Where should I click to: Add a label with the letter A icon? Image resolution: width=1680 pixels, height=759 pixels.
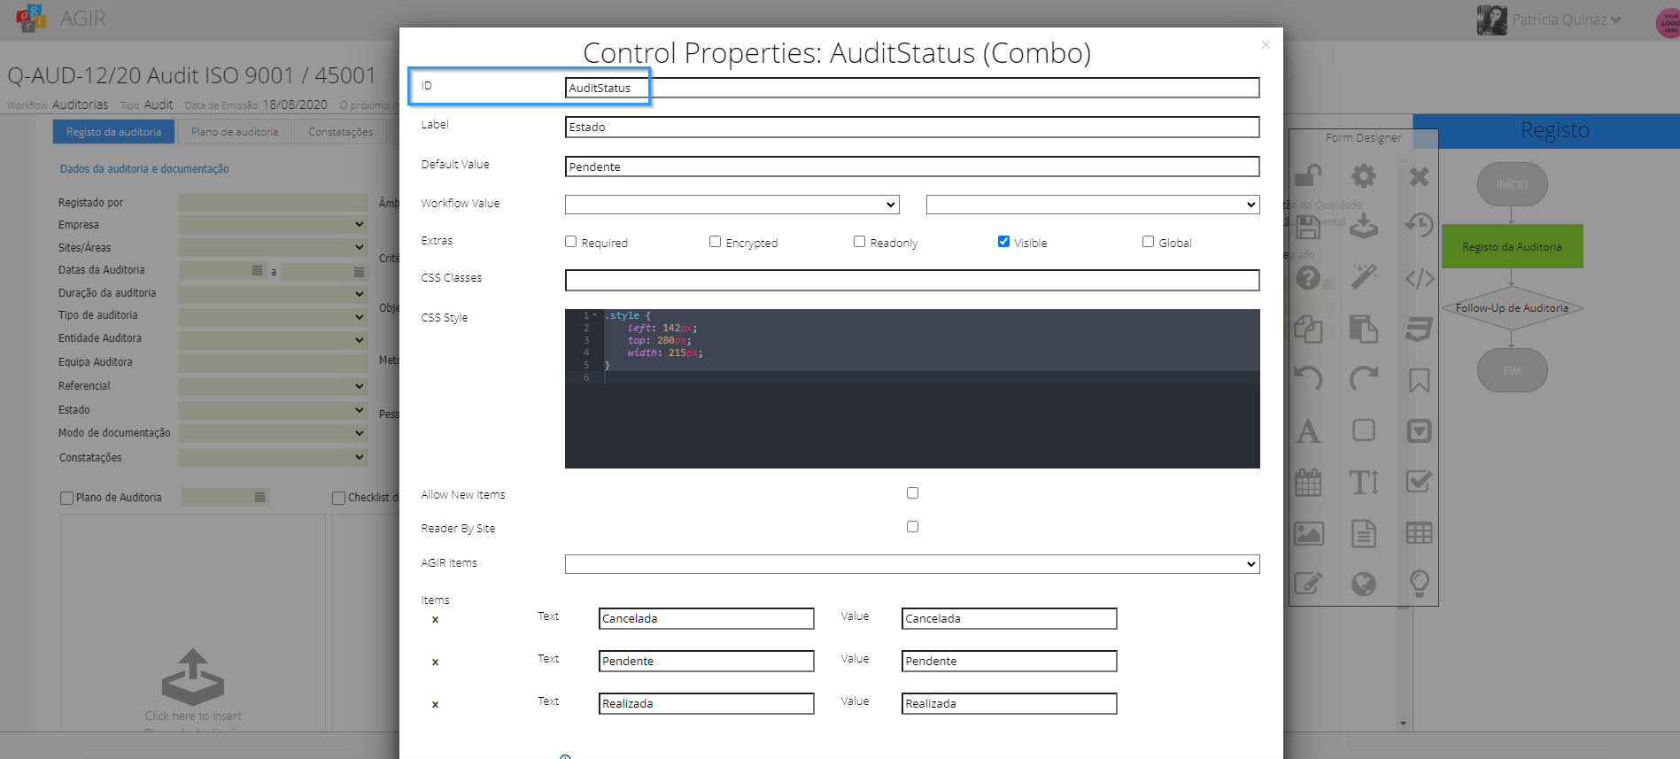click(x=1308, y=431)
